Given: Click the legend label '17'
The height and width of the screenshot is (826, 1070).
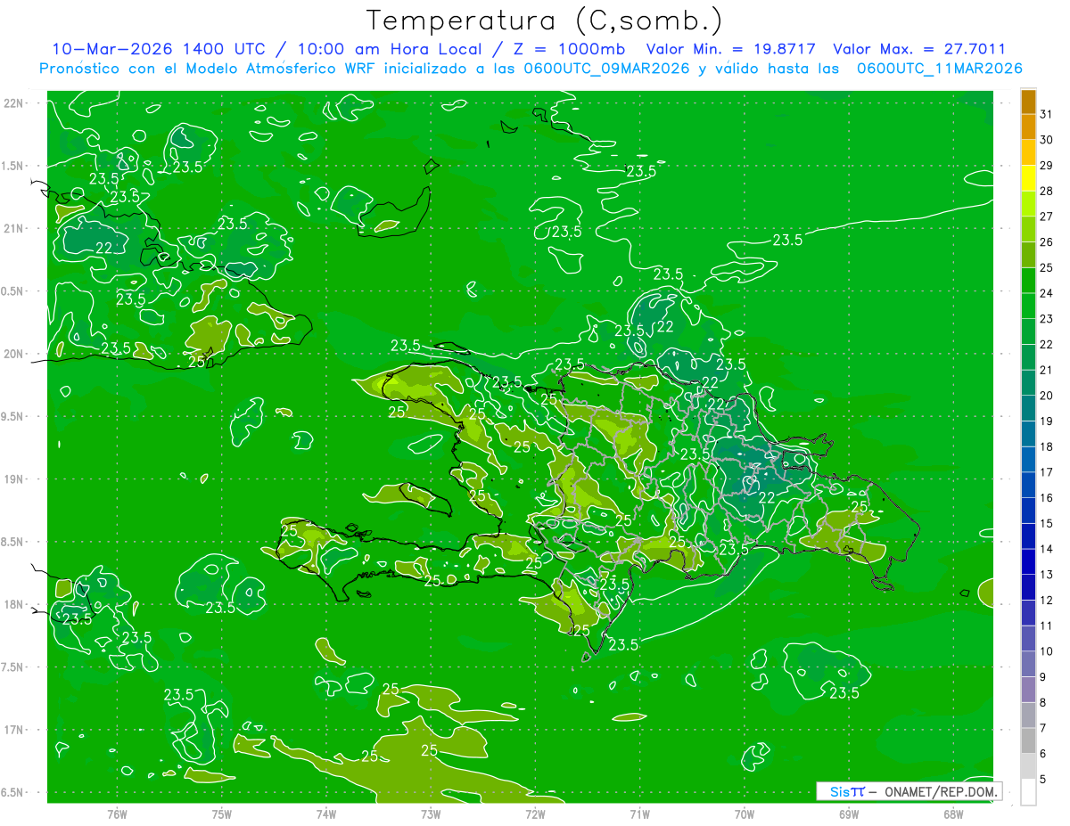Looking at the screenshot, I should (1047, 472).
